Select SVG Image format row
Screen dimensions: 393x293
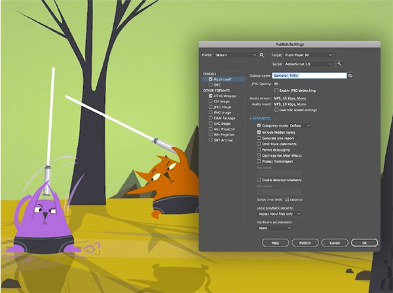(x=223, y=123)
